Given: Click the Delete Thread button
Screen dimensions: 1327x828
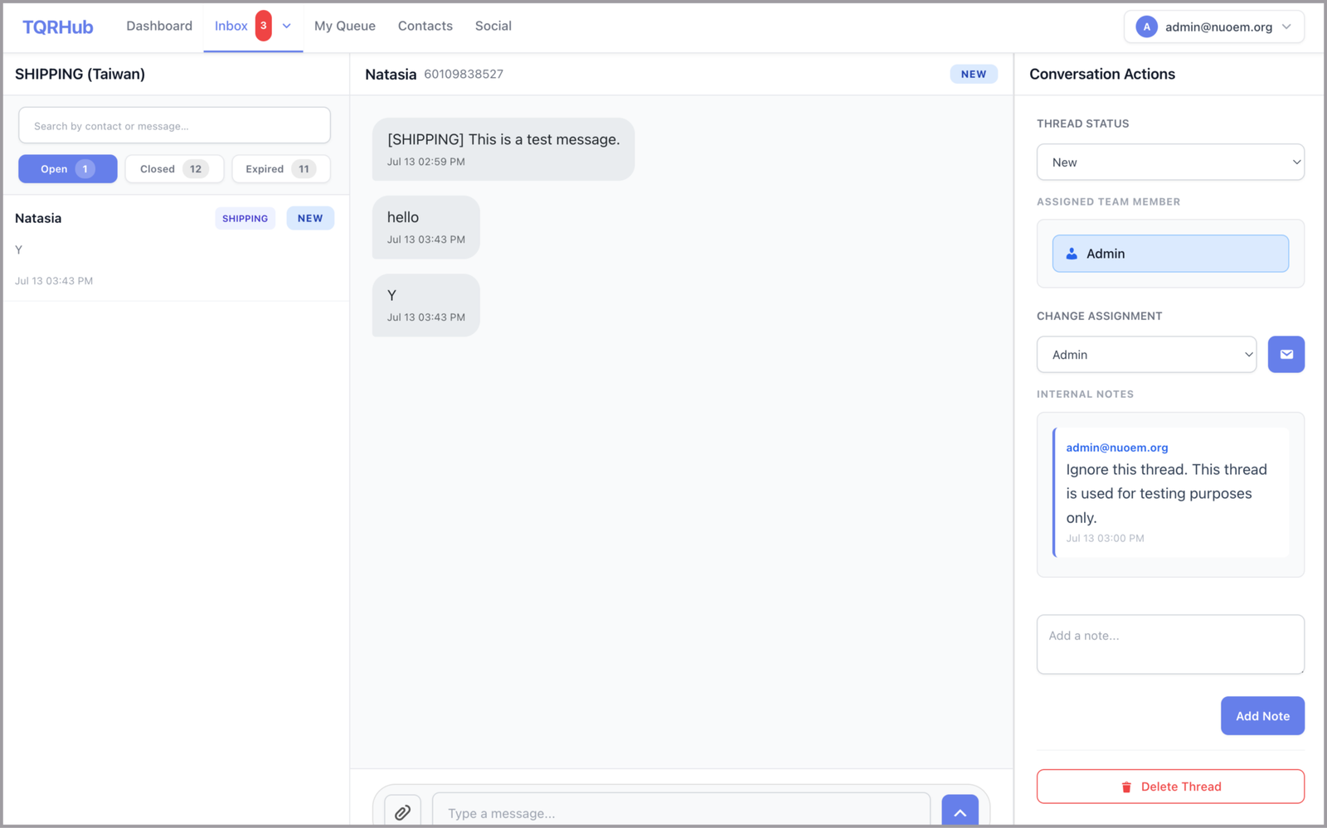Looking at the screenshot, I should tap(1170, 787).
